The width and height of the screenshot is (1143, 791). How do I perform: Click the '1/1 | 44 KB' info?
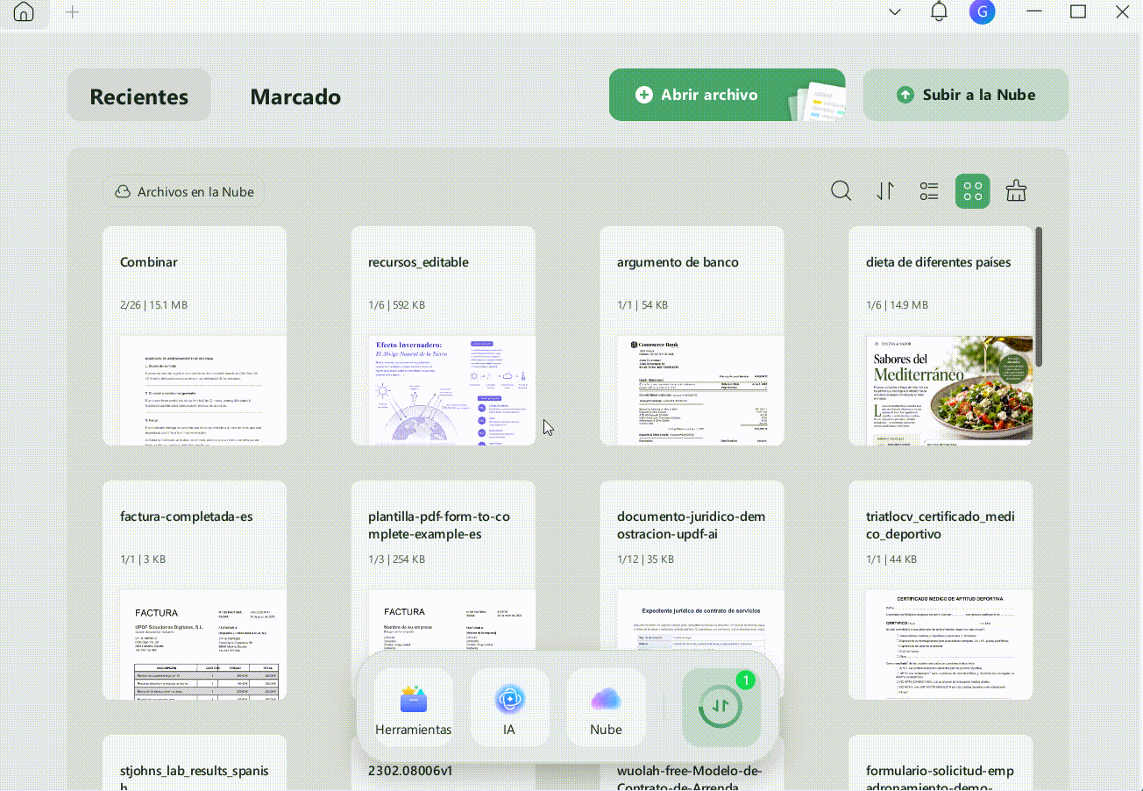pos(891,559)
